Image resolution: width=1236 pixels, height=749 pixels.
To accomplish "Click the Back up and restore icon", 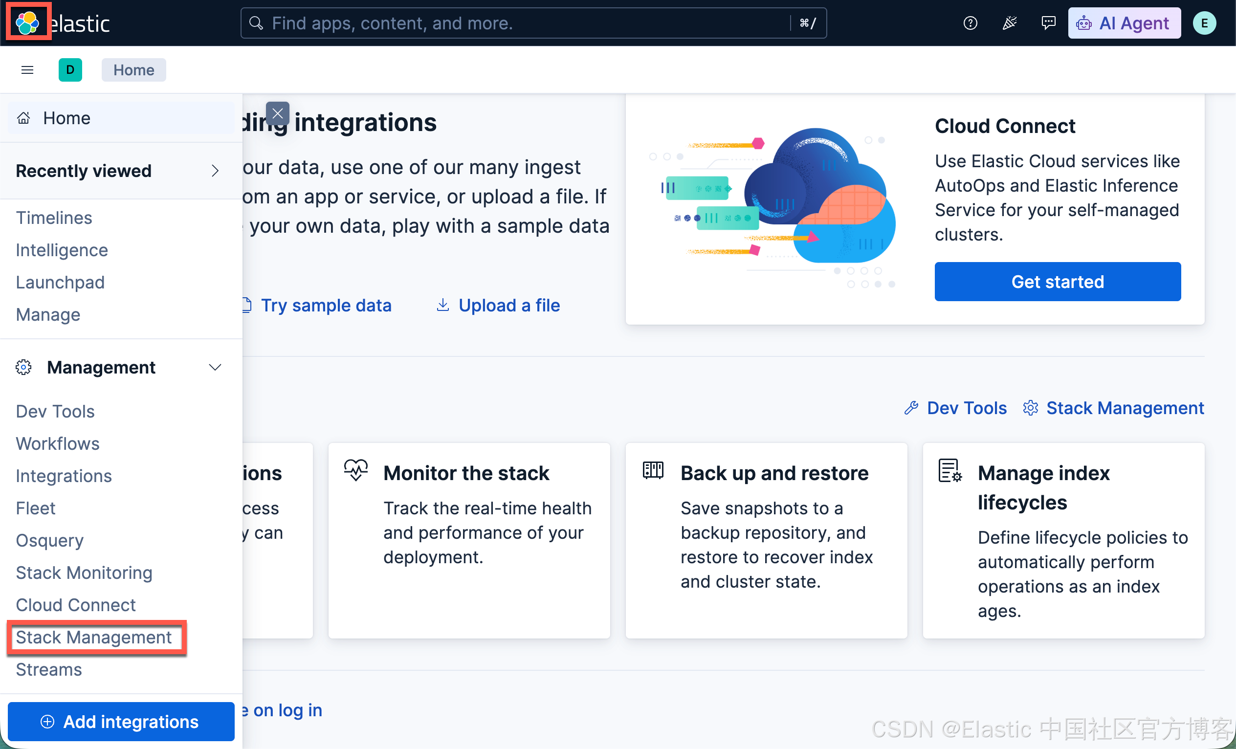I will (x=653, y=470).
